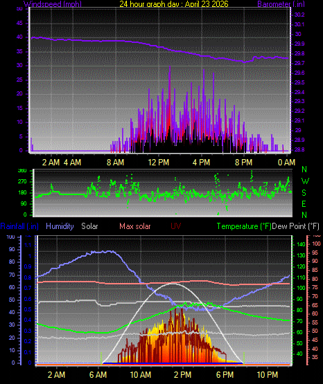Click the W wind direction letter
323x384 pixels.
(x=305, y=181)
